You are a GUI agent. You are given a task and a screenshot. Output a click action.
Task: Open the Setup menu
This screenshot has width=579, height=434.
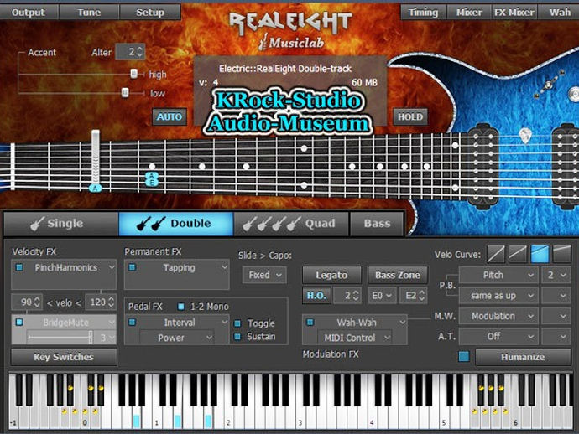150,13
